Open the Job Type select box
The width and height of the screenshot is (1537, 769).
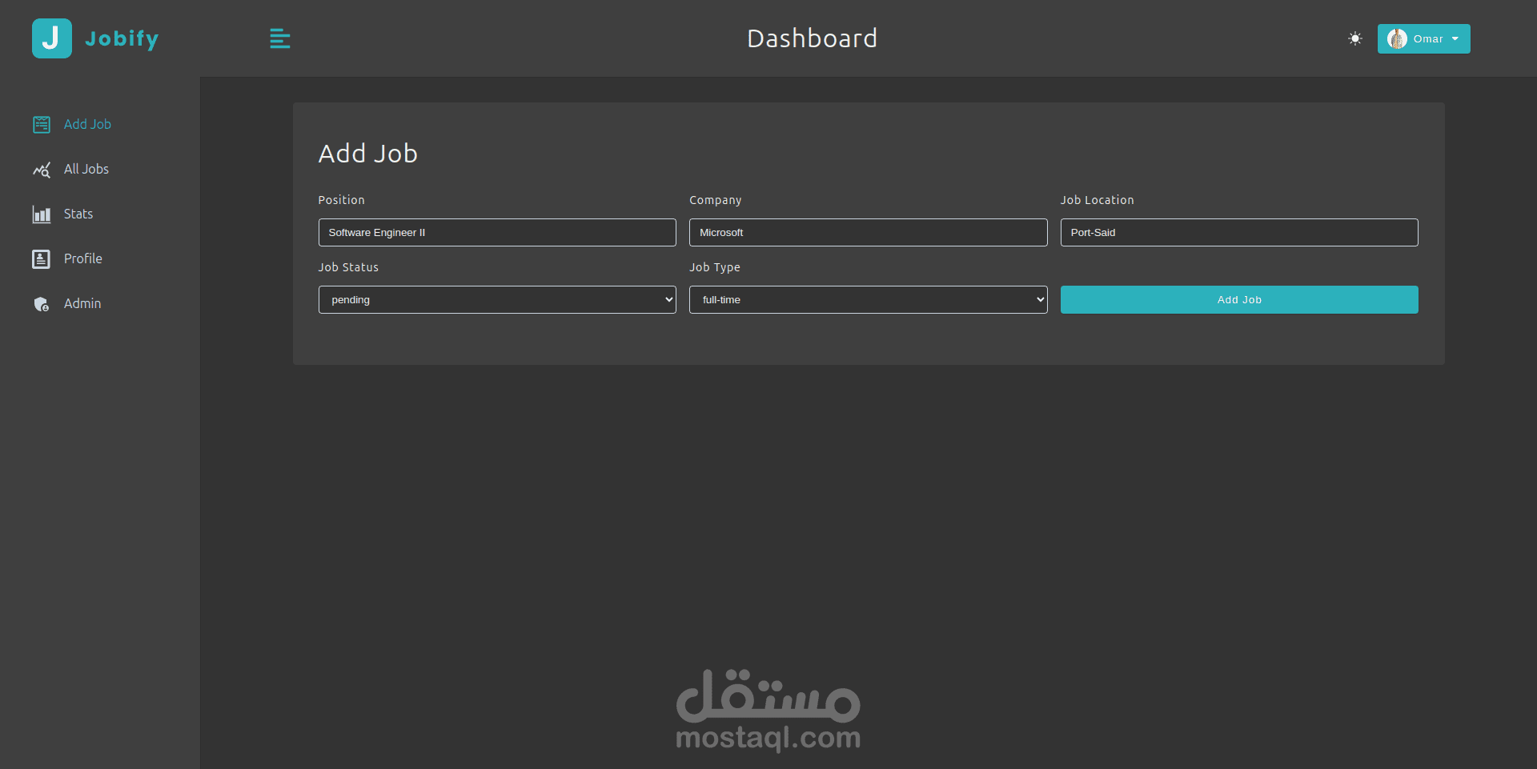[x=868, y=299]
